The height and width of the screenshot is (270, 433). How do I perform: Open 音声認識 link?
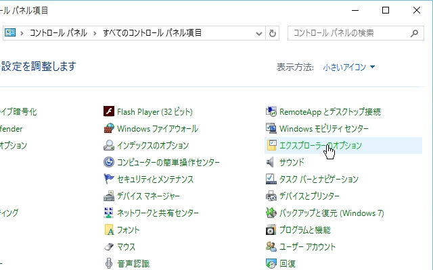[x=133, y=264]
